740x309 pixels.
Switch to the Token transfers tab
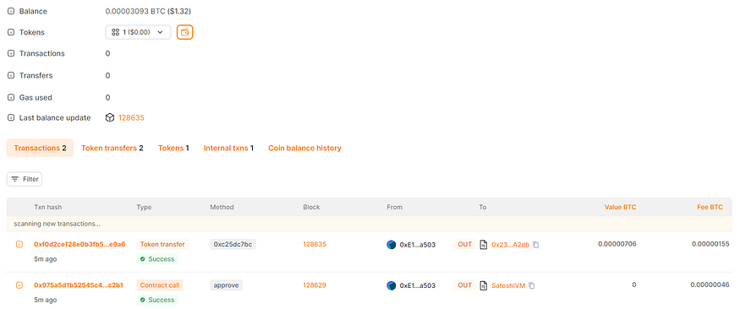pos(112,148)
